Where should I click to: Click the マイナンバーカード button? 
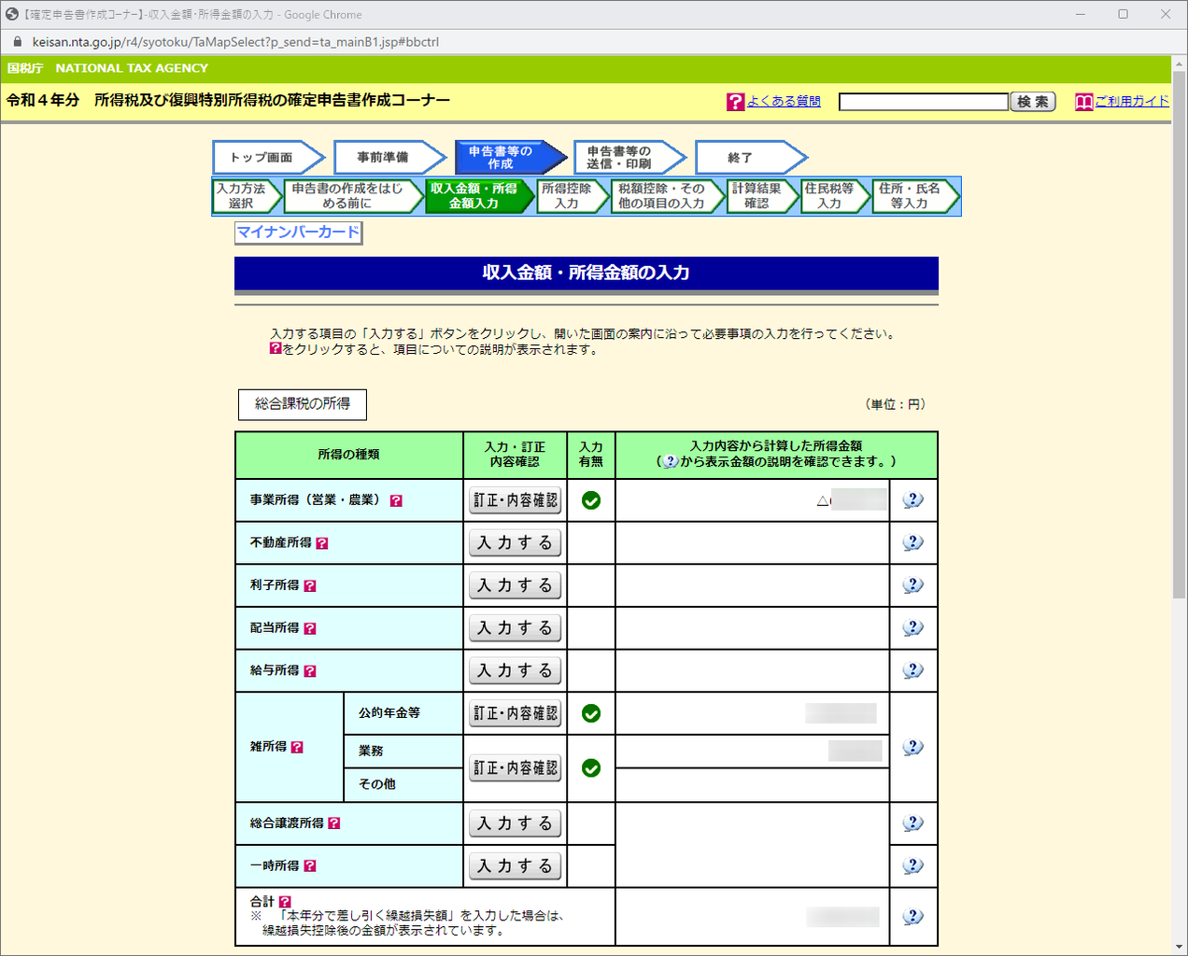298,232
